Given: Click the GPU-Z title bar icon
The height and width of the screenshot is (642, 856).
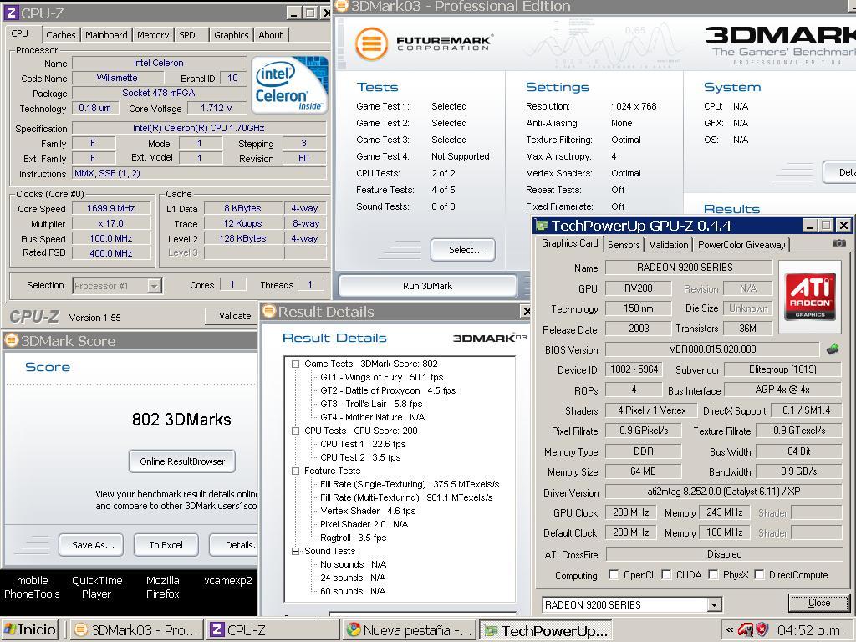Looking at the screenshot, I should (x=541, y=226).
